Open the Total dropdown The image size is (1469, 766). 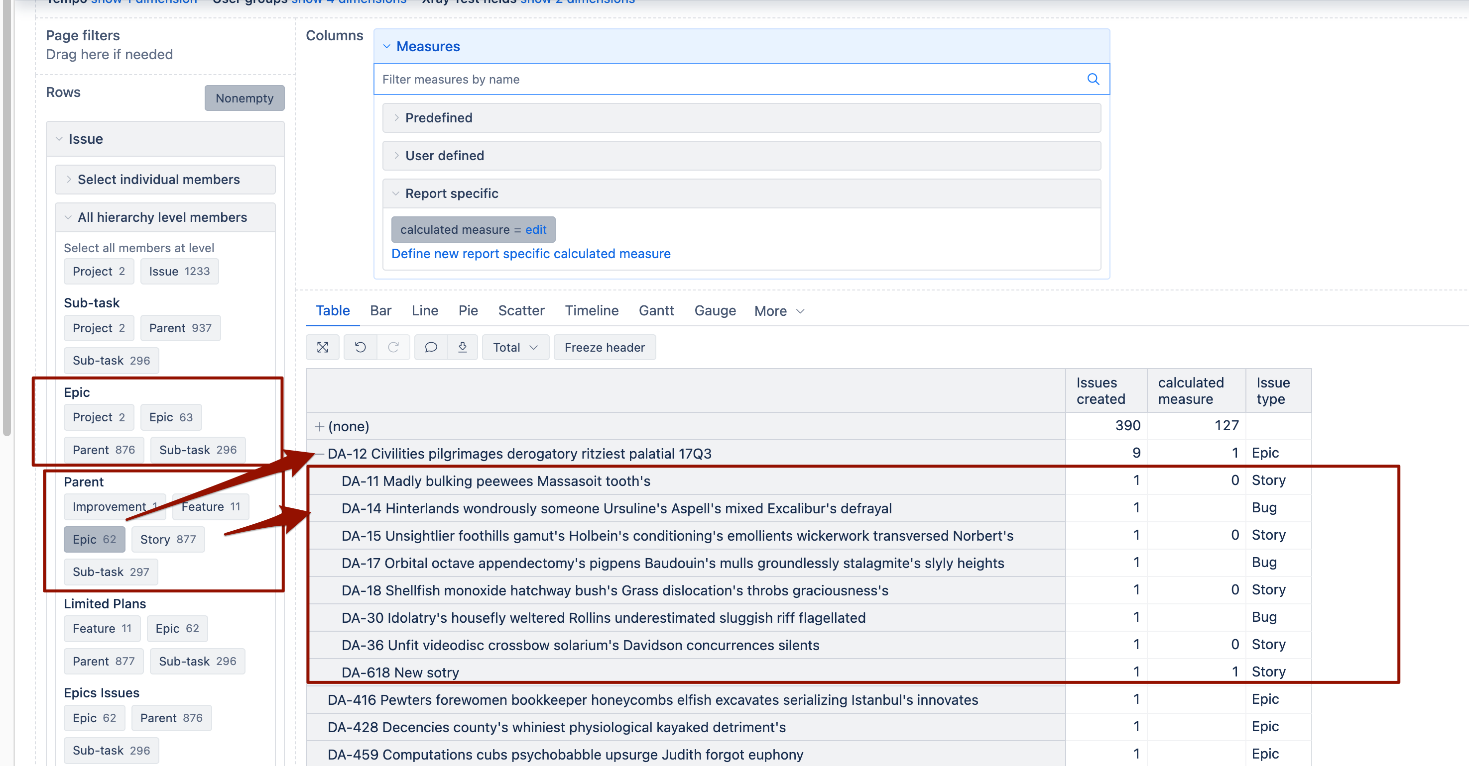[515, 347]
